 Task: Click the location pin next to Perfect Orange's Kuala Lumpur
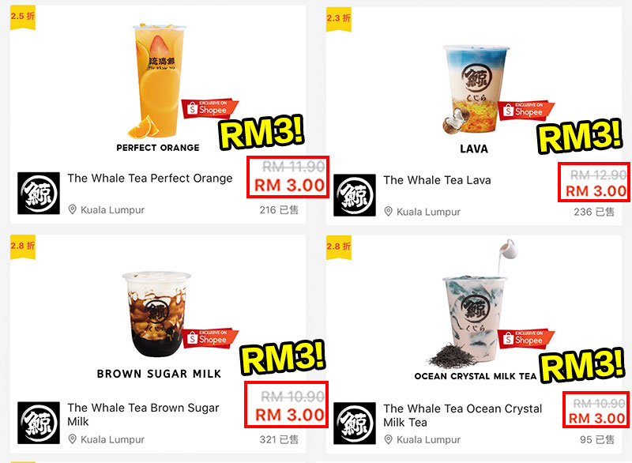click(x=72, y=209)
